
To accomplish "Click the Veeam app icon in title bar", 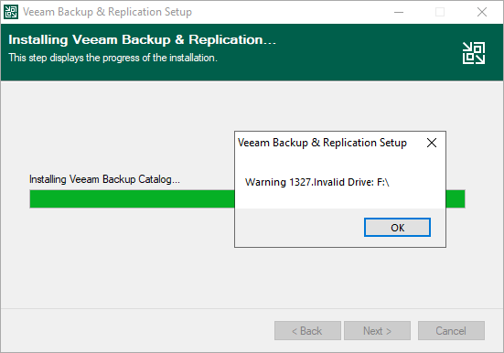I will click(x=11, y=12).
